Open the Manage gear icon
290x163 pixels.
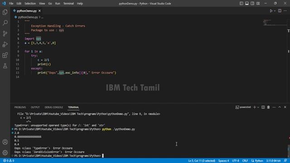(5, 153)
